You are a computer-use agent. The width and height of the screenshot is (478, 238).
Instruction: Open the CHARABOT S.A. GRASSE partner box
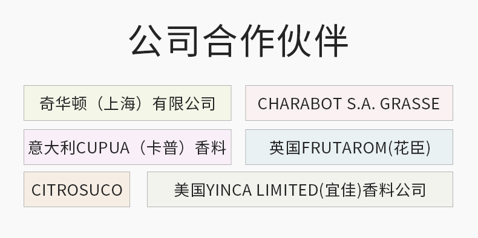349,103
